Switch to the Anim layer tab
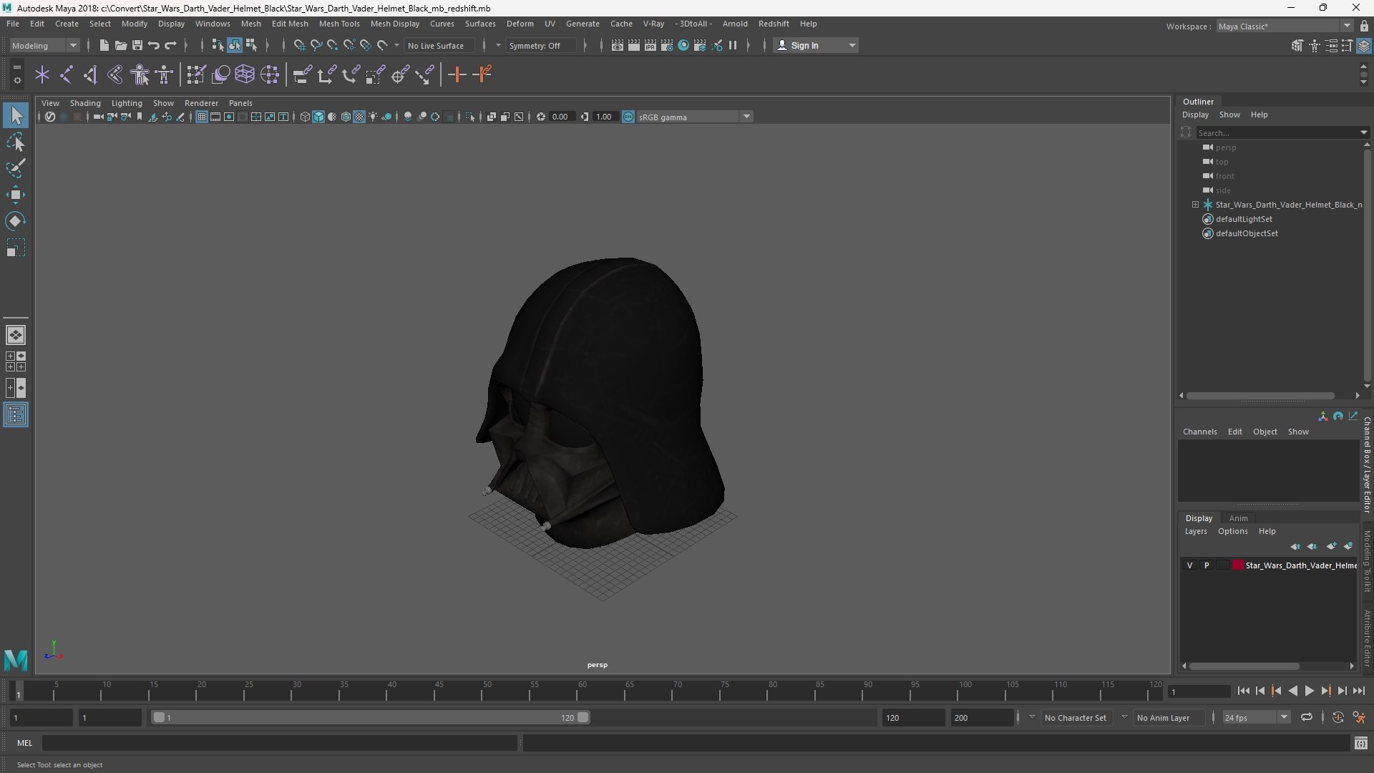This screenshot has width=1374, height=773. click(1238, 518)
